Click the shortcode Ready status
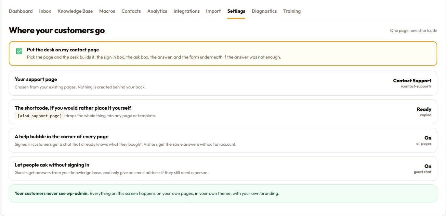446x216 pixels. point(424,109)
